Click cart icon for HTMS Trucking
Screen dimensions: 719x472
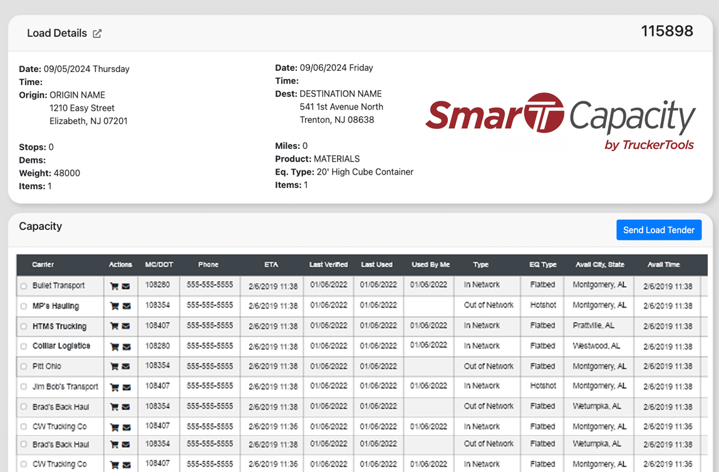[114, 326]
